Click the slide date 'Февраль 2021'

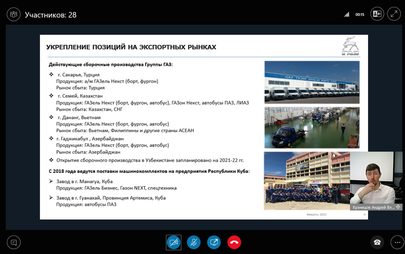coord(317,214)
